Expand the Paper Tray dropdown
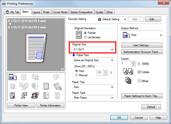This screenshot has height=124, width=171. coord(93,87)
